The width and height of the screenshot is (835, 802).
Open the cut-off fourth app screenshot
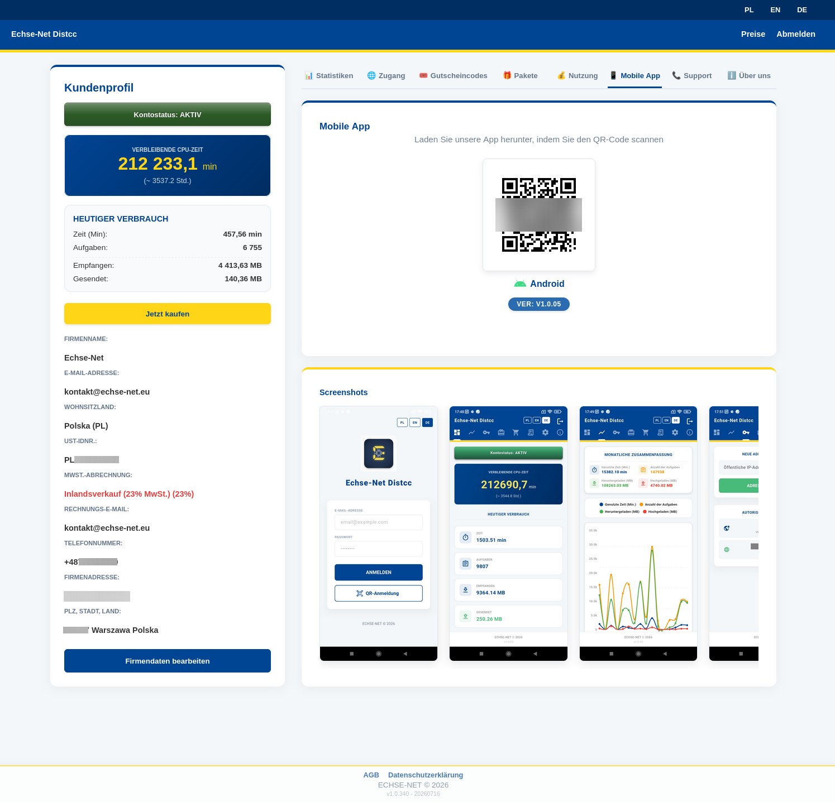coord(734,534)
